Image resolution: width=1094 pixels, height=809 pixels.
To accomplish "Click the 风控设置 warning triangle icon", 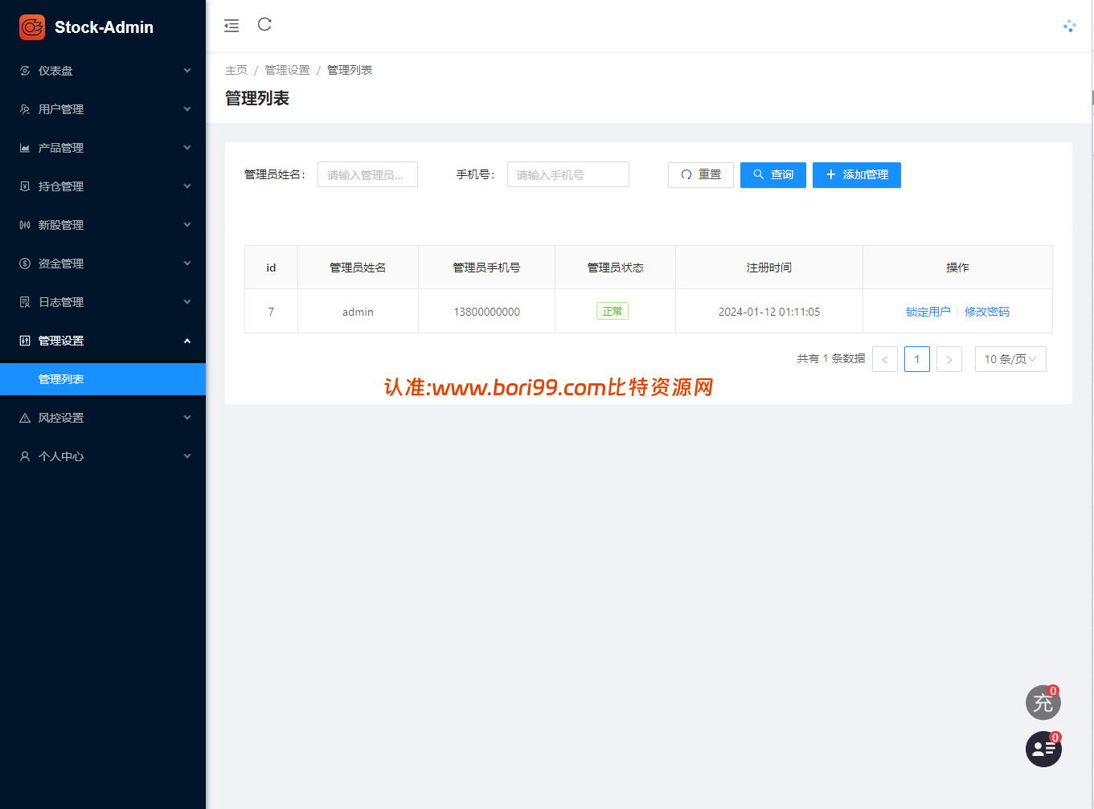I will (25, 418).
